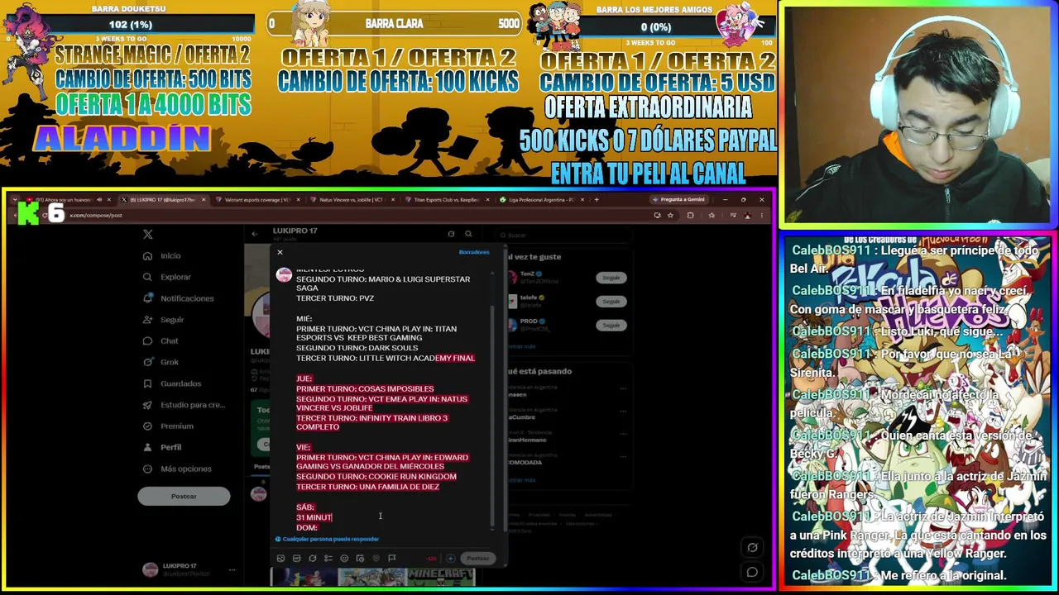Follow TenZ with the Seguir button
Image resolution: width=1059 pixels, height=595 pixels.
point(611,278)
